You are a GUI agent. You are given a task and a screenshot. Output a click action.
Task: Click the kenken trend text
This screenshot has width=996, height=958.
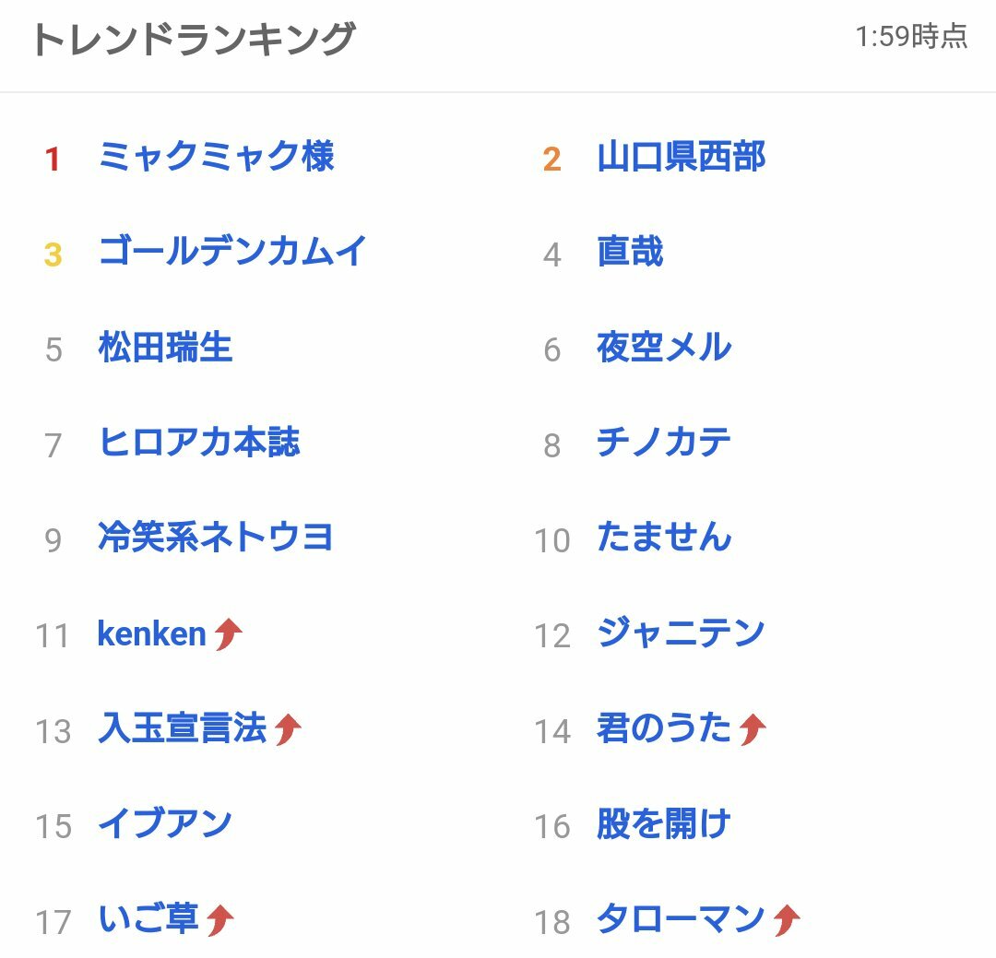[x=152, y=634]
